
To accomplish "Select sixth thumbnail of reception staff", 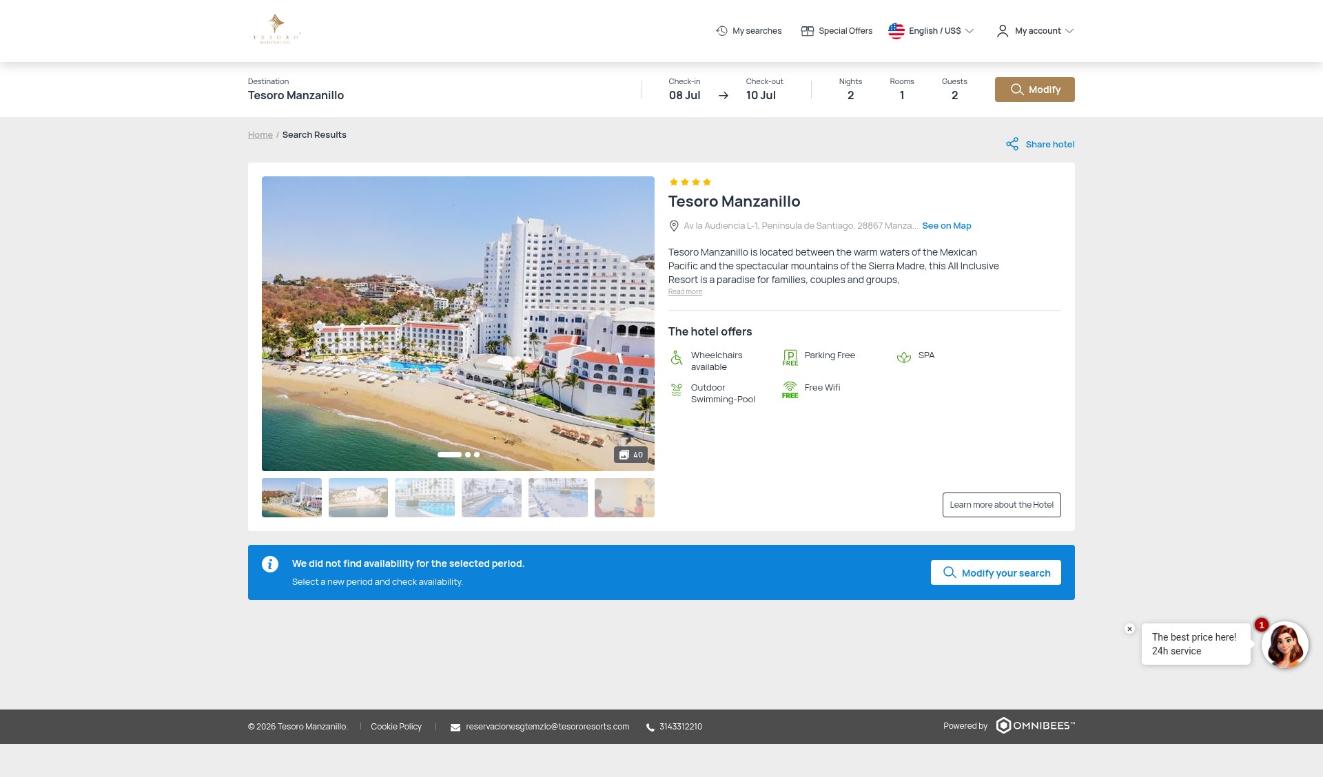I will [624, 497].
